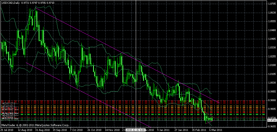Select order label #3422488 buy
Viewport: 277px width, 132px height.
coord(10,113)
